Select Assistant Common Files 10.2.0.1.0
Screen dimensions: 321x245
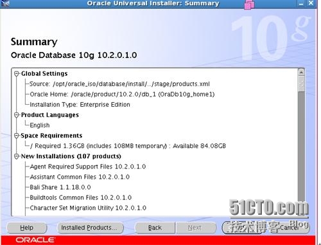80,177
